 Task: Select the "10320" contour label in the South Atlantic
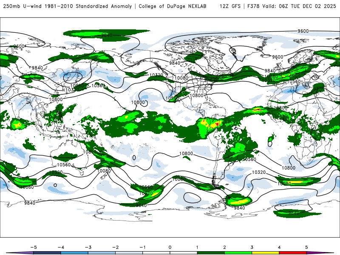tap(259, 172)
